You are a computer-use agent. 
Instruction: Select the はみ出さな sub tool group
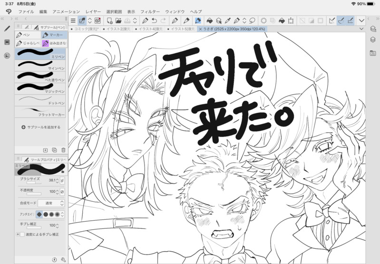point(54,43)
